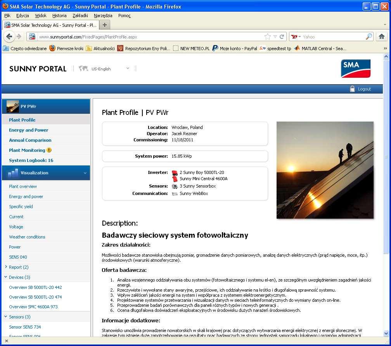Expand the Report (2) tree node
Image resolution: width=391 pixels, height=346 pixels.
(x=6, y=267)
